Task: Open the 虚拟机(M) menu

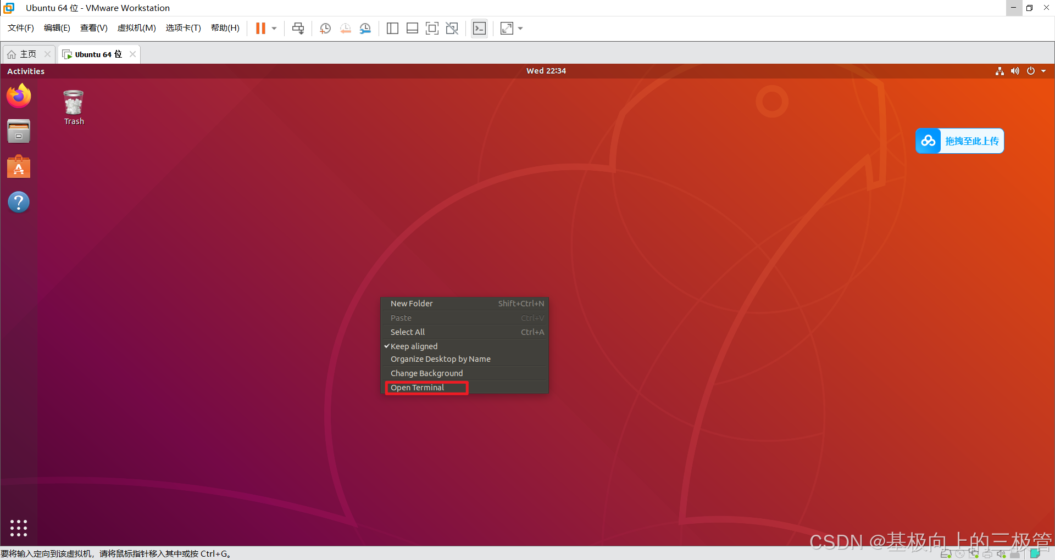Action: click(x=137, y=28)
